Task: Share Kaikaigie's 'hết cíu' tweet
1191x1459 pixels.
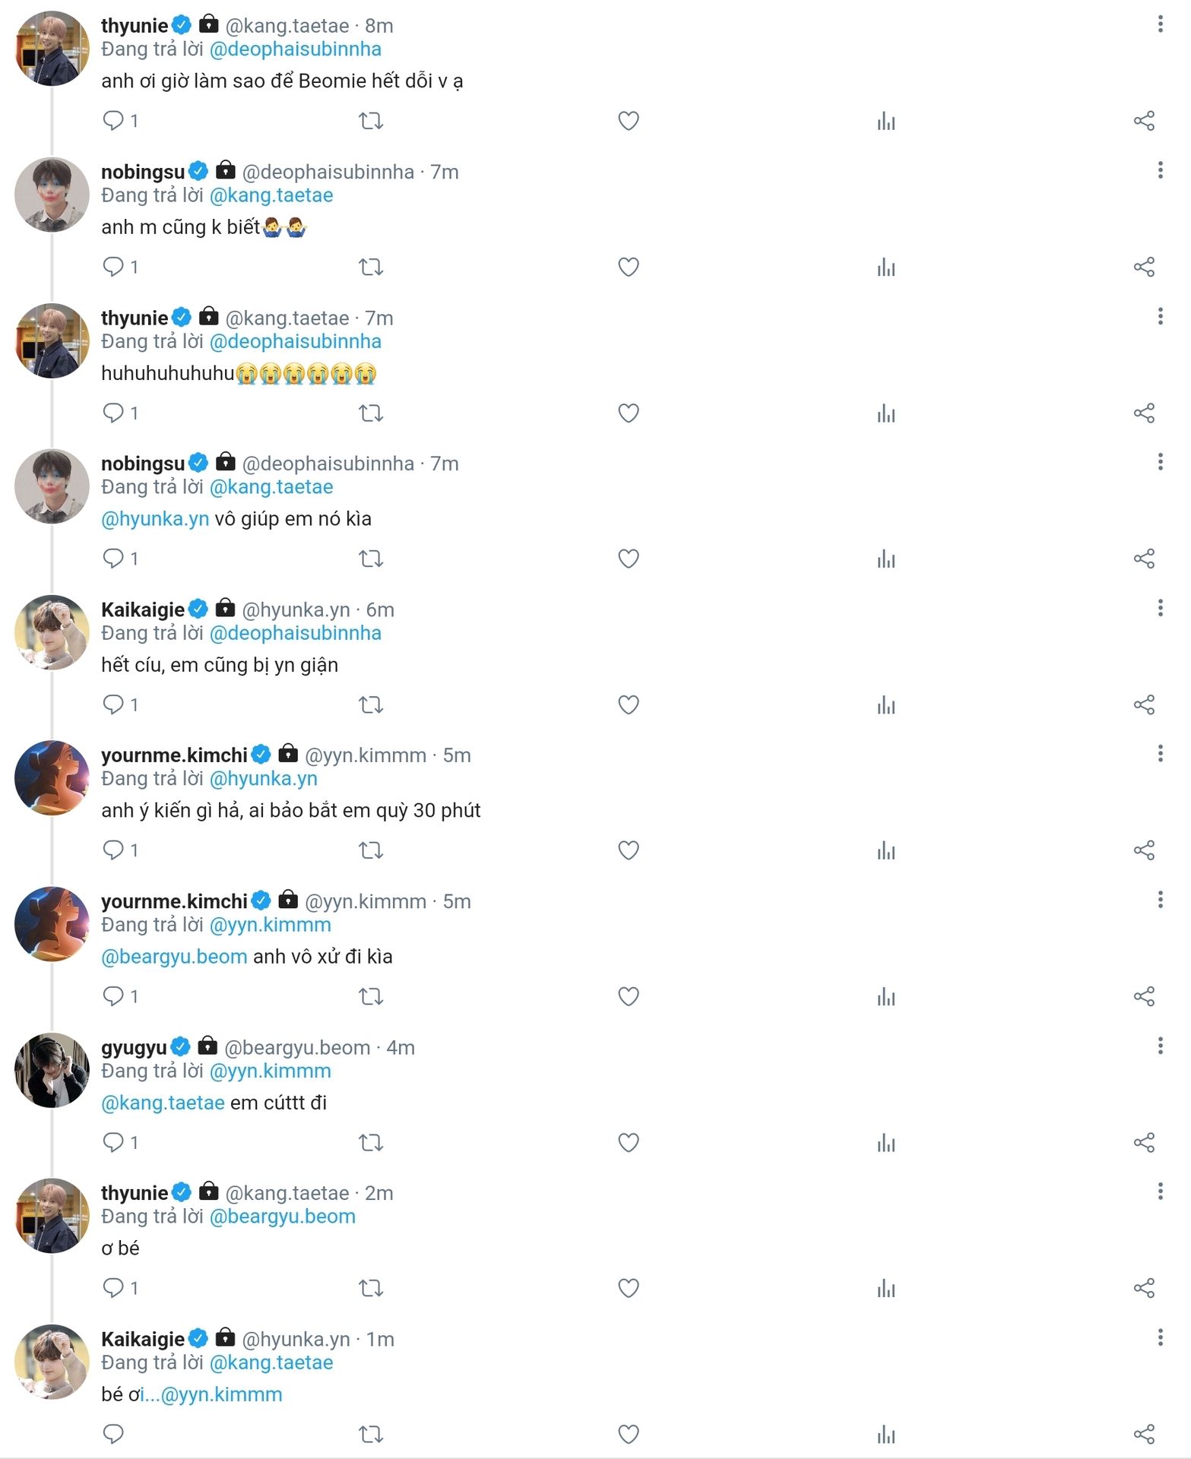Action: click(x=1144, y=705)
